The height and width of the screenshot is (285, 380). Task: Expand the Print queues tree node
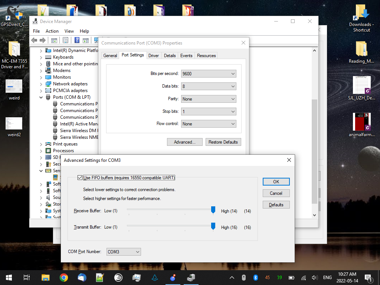click(x=41, y=144)
